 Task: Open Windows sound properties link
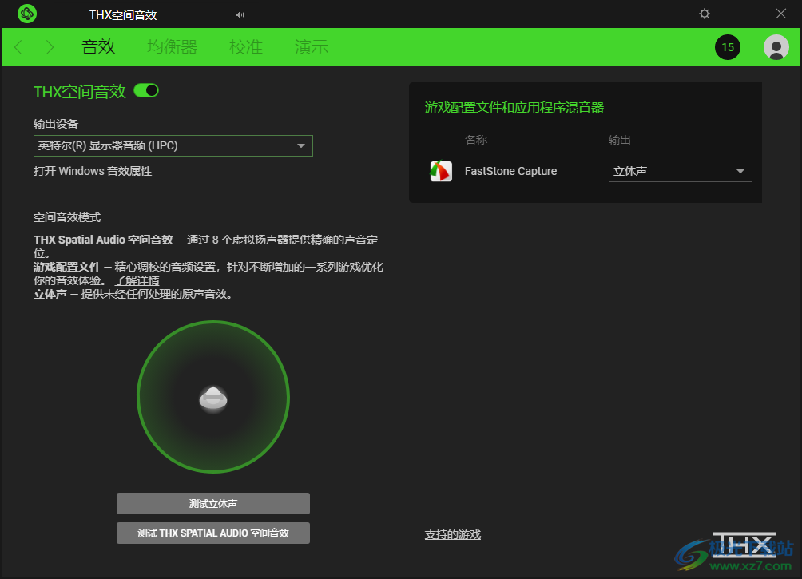coord(92,171)
